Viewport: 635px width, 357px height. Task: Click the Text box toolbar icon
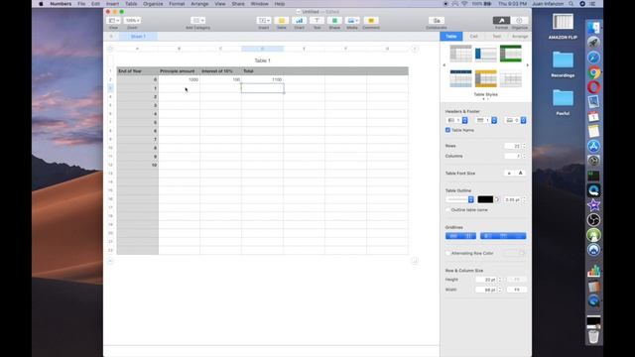tap(317, 21)
